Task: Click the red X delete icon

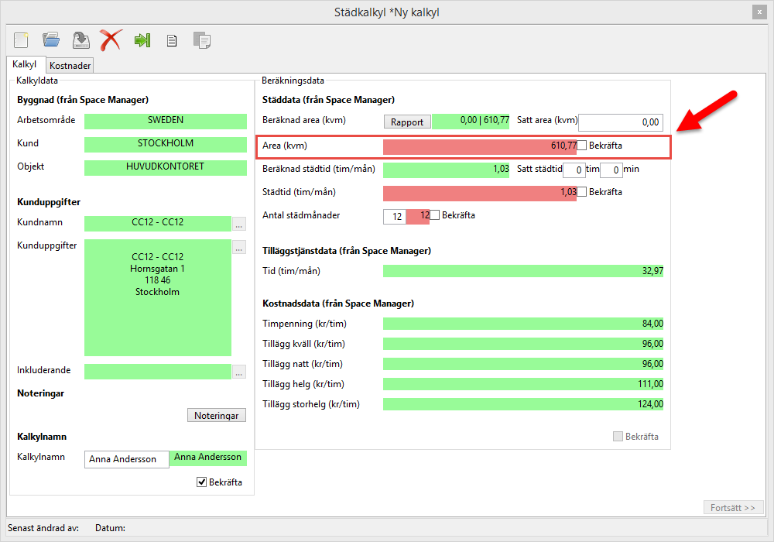Action: 111,40
